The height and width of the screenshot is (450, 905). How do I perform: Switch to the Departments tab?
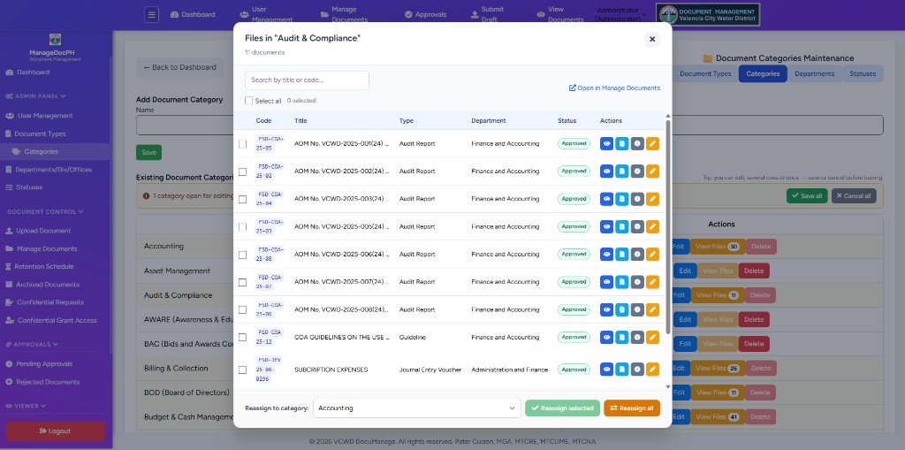tap(814, 74)
